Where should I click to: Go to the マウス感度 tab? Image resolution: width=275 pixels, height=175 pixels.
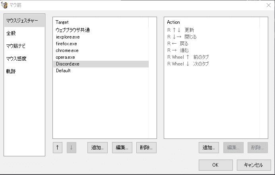click(24, 58)
